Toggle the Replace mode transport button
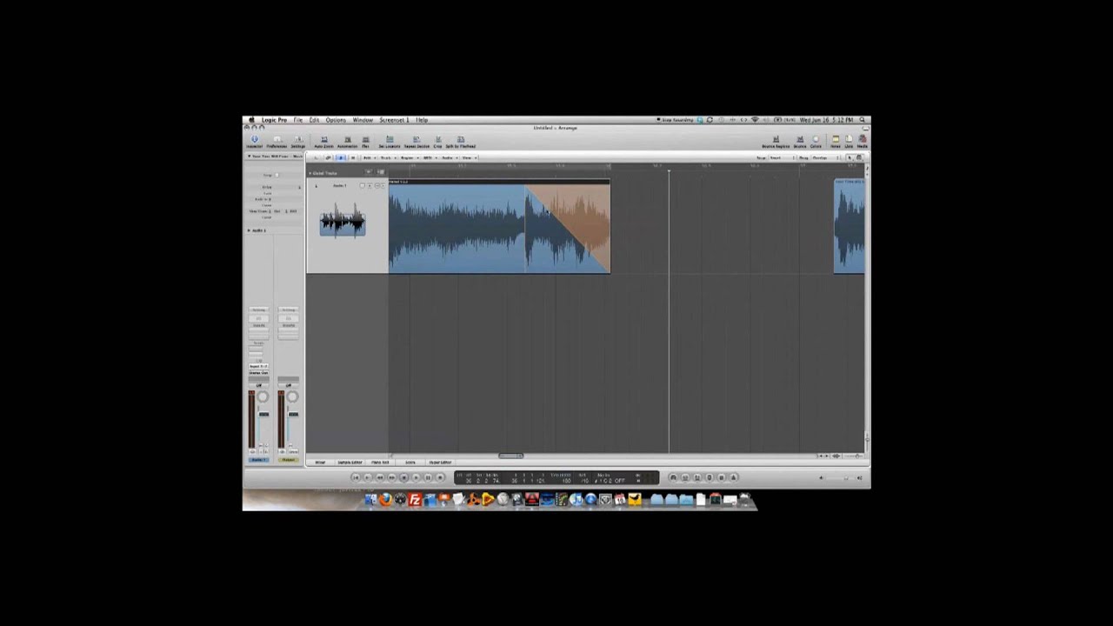The width and height of the screenshot is (1113, 626). pos(697,477)
